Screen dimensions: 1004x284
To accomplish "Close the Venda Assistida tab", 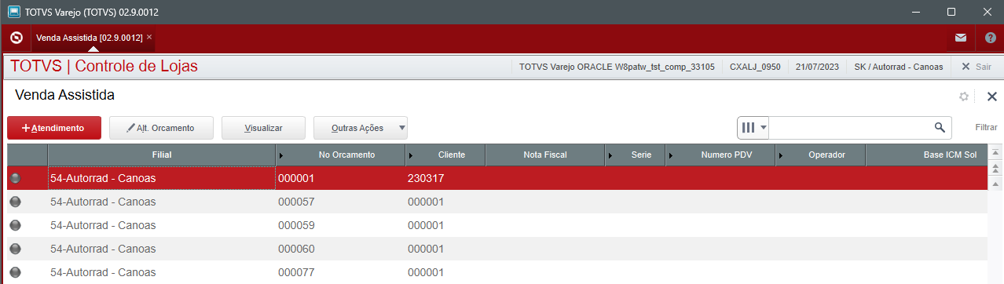I will click(149, 37).
